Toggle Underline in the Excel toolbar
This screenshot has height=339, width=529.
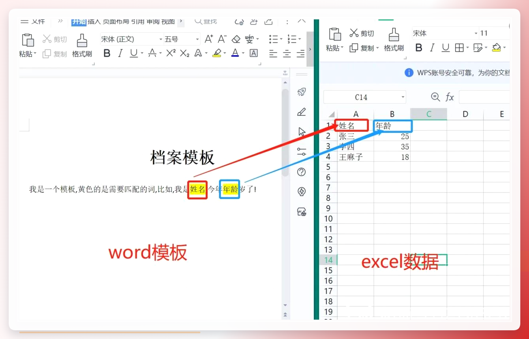[x=446, y=48]
